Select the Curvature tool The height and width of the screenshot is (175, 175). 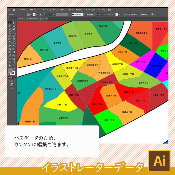click(x=14, y=29)
